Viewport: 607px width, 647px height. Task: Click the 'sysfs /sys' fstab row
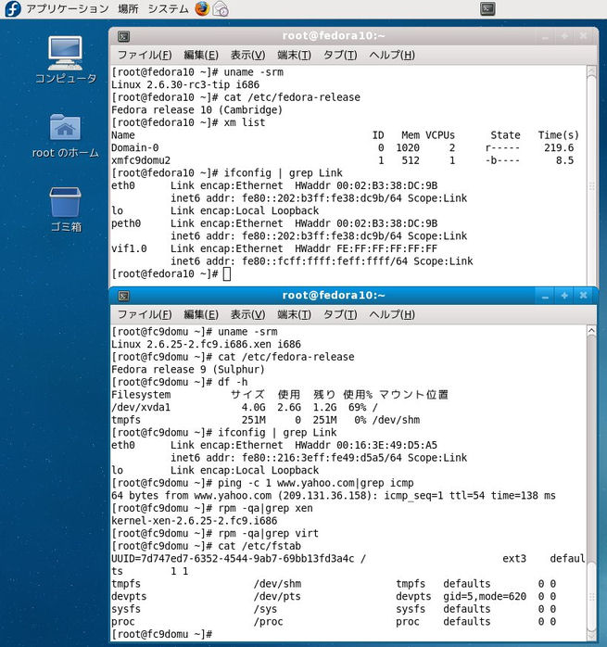coord(334,609)
